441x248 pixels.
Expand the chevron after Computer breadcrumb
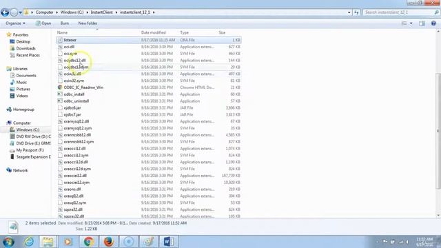pyautogui.click(x=57, y=12)
